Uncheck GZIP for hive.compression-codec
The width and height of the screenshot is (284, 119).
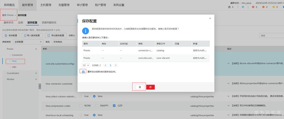[114, 106]
